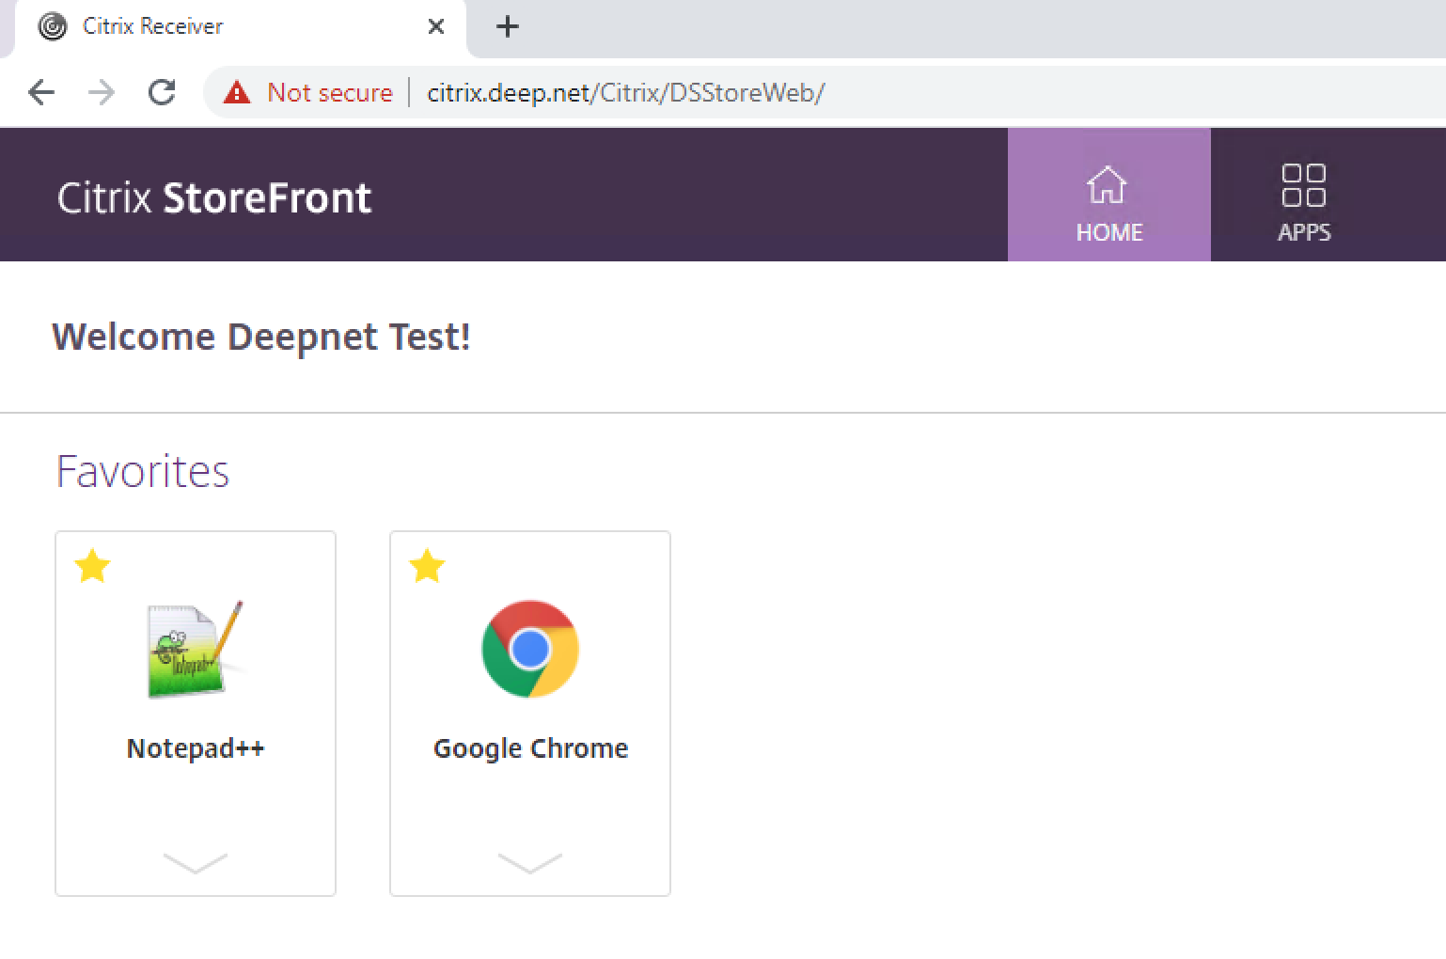Click the Notepad++ app name label

[x=196, y=748]
